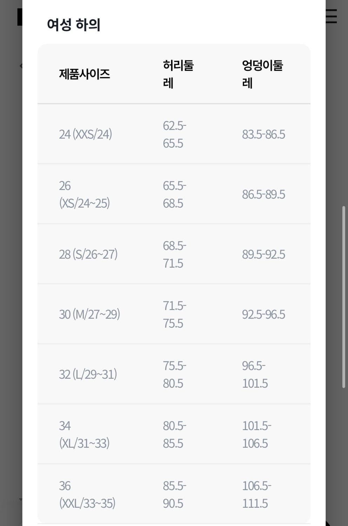Select the 26 (XS/24~25) size row
The width and height of the screenshot is (348, 526).
(x=174, y=194)
